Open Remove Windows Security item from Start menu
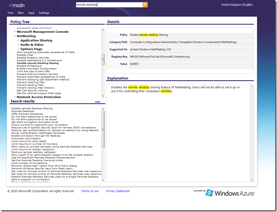277x212 pixels. [42, 169]
